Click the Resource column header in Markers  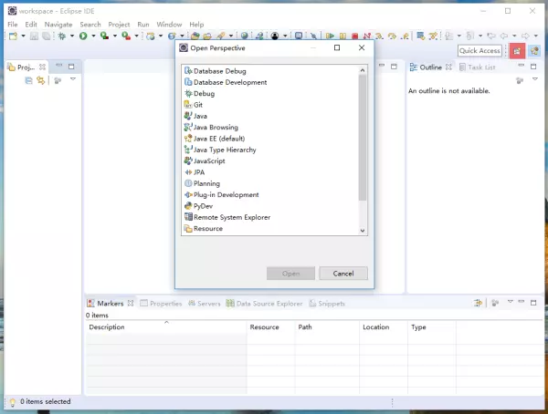271,326
